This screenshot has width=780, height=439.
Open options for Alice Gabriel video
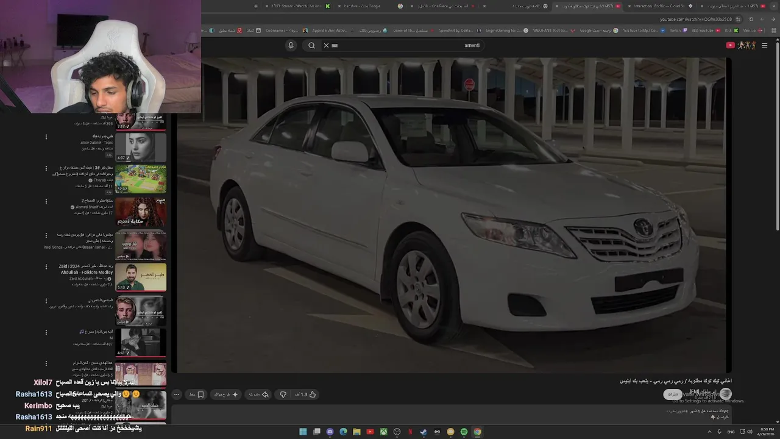point(46,137)
